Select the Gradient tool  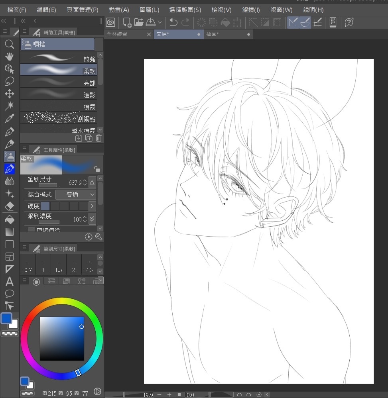tap(10, 232)
